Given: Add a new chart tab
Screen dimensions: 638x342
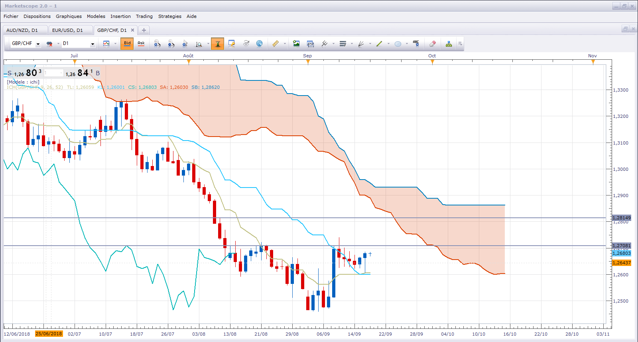Looking at the screenshot, I should point(144,30).
